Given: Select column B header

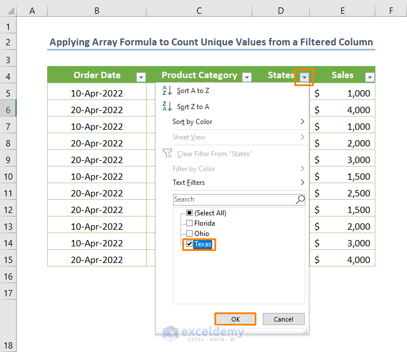Looking at the screenshot, I should click(x=97, y=11).
